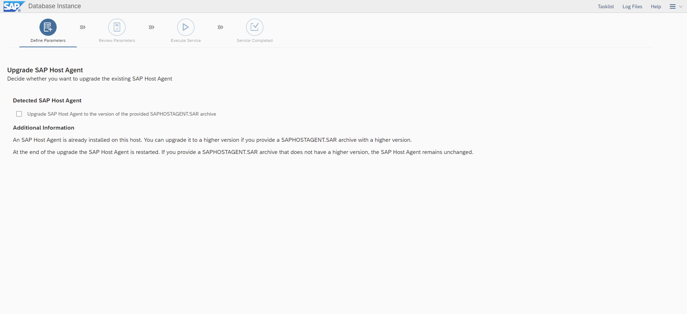Click sentence starting 'An SAP Host Agent is already'
Image resolution: width=687 pixels, height=314 pixels.
tap(212, 140)
